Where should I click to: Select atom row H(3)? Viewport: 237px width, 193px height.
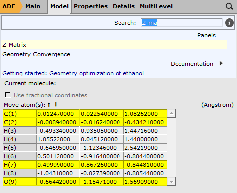coord(19,131)
